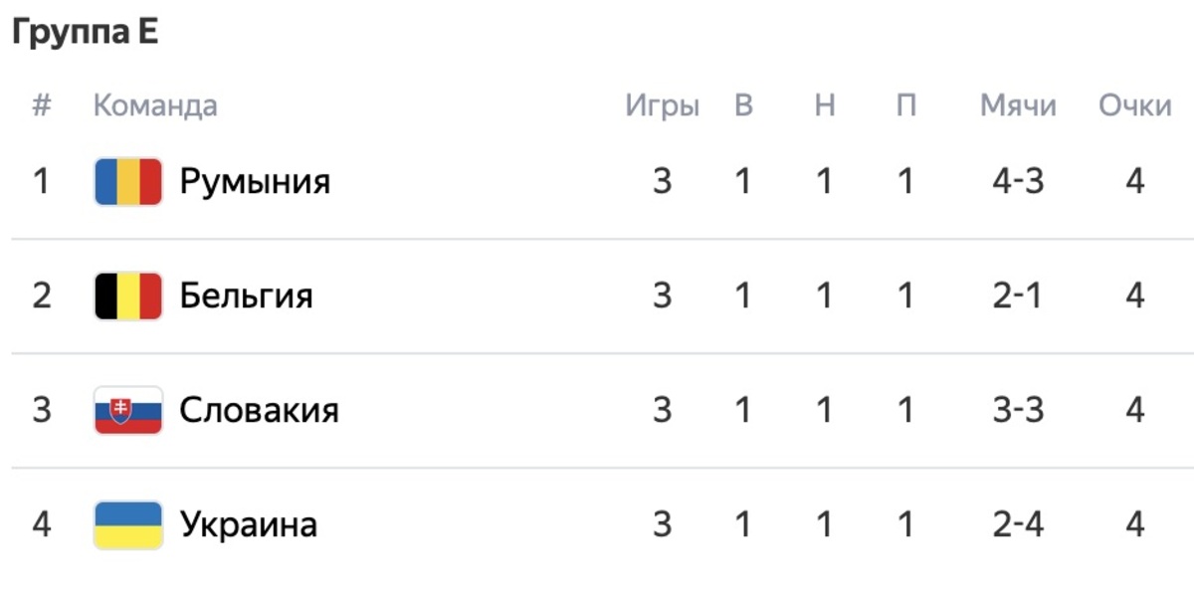Click Slovakia's 3-3 goals score
The width and height of the screenshot is (1194, 595).
(1018, 410)
